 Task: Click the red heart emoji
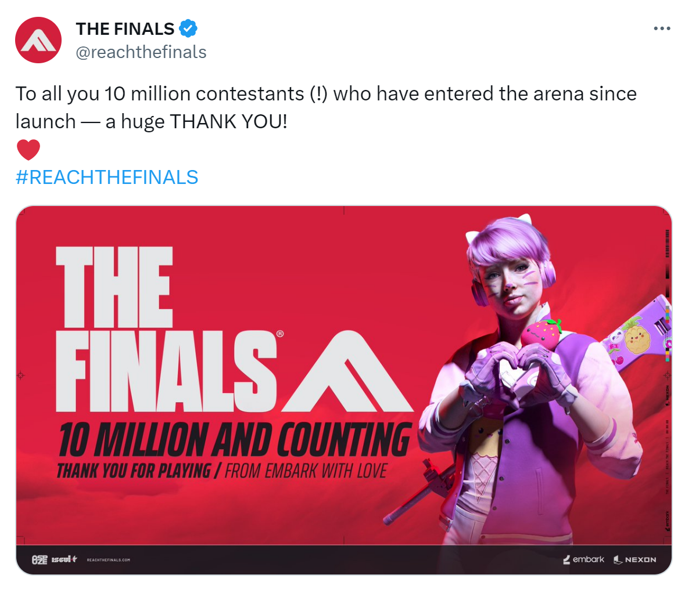(28, 149)
